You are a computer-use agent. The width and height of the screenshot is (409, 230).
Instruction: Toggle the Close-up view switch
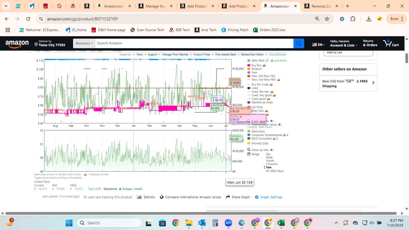coord(272,150)
